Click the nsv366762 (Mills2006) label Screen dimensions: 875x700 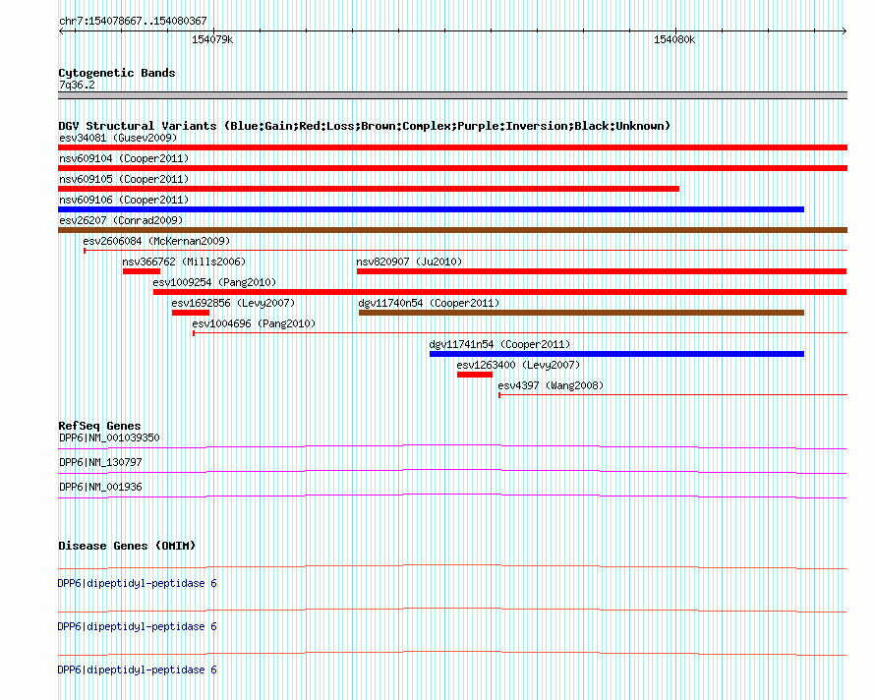click(x=184, y=262)
